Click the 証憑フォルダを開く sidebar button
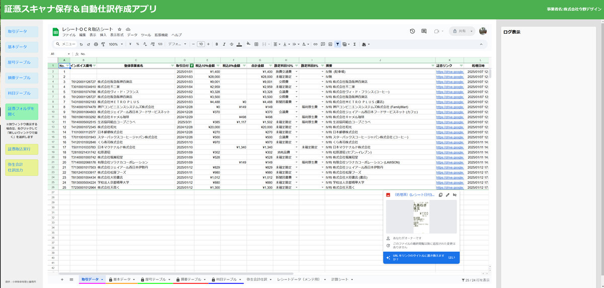This screenshot has width=604, height=288. point(21,111)
